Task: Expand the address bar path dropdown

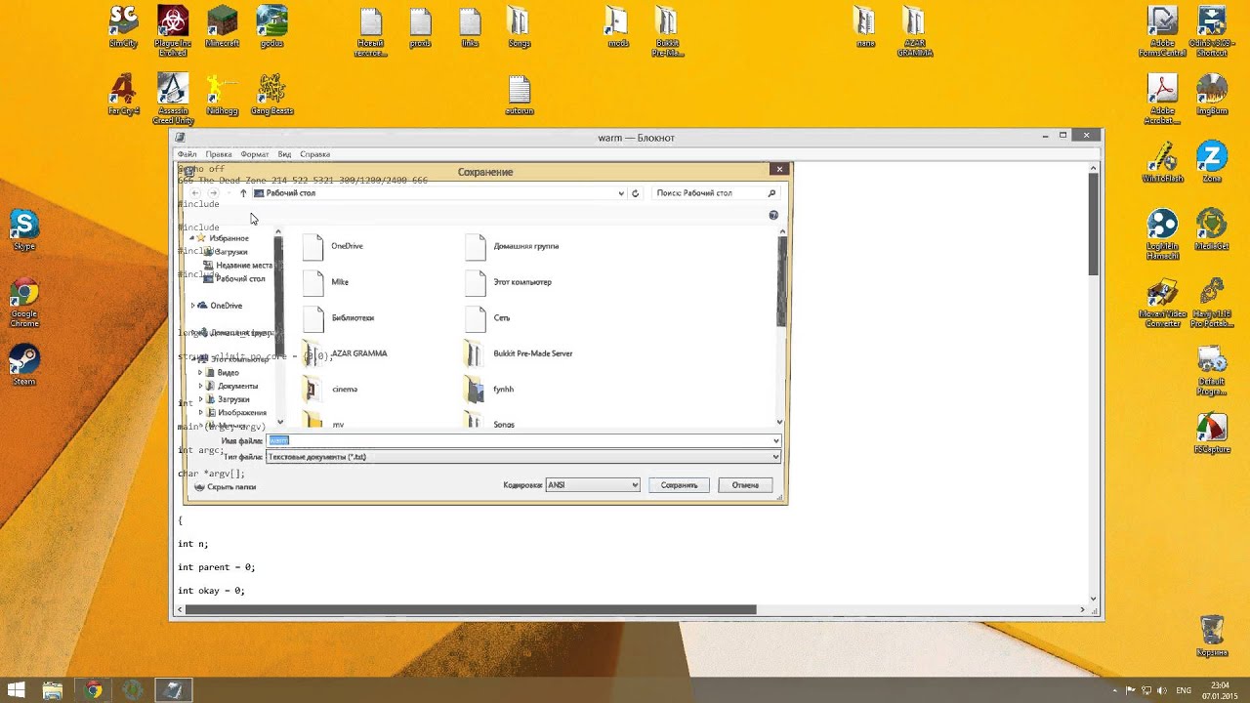Action: 621,193
